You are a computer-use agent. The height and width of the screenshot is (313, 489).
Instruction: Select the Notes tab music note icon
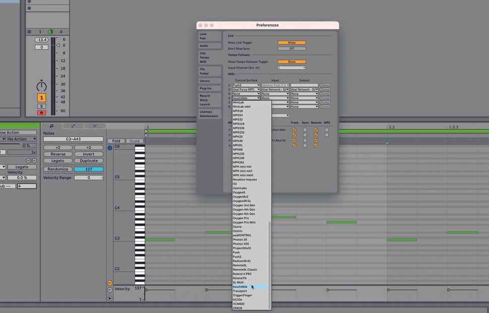(x=51, y=126)
